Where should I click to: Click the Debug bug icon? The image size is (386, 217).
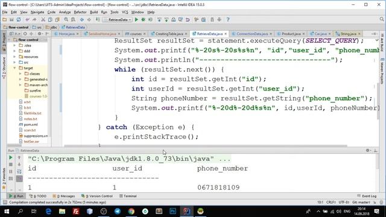[x=144, y=20]
